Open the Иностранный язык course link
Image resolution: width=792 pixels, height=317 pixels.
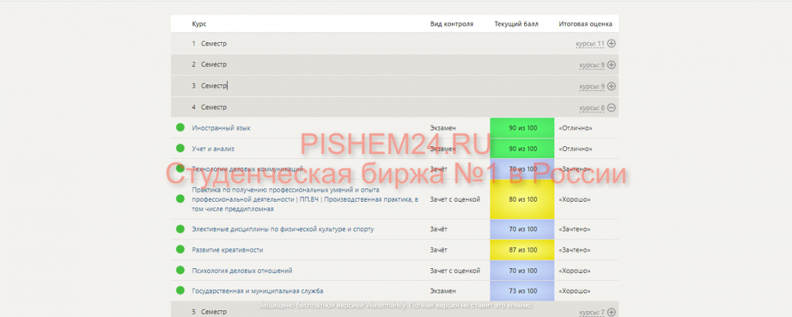[221, 128]
